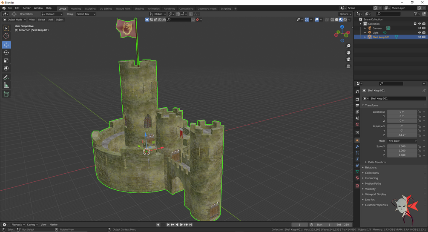Switch to the Geometry Nodes workspace tab
Screen dimensions: 428x232
(x=207, y=9)
